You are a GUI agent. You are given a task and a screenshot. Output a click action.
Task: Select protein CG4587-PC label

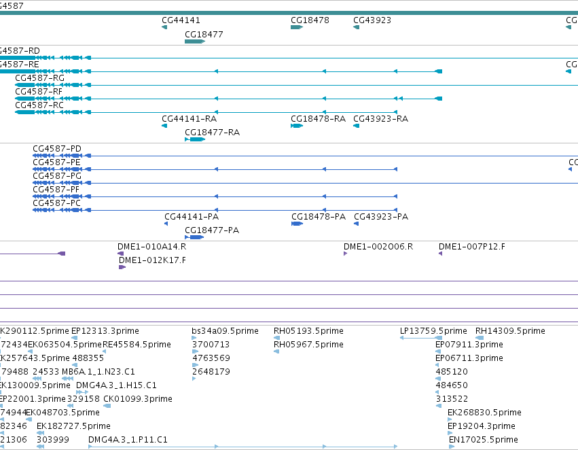coord(57,203)
